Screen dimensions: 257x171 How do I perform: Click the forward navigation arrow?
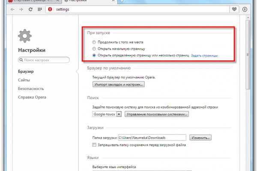click(20, 9)
